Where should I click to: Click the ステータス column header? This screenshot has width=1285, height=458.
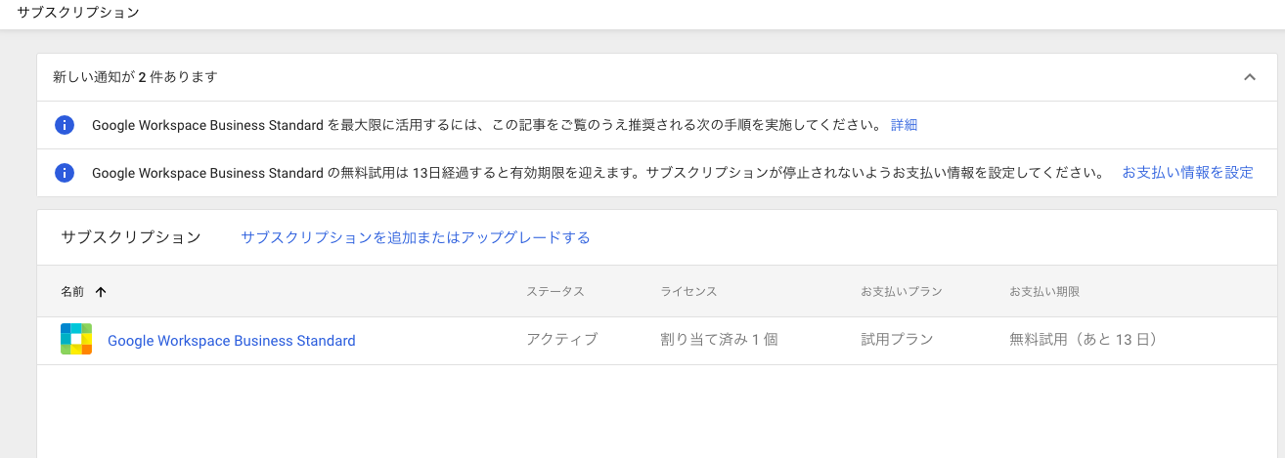coord(555,292)
